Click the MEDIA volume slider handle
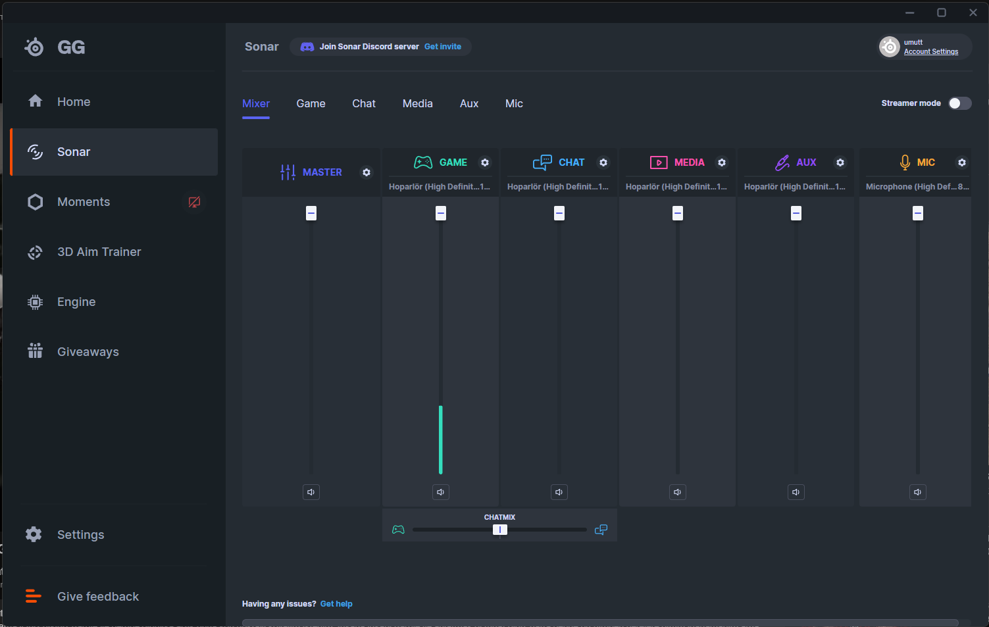Viewport: 989px width, 627px height. coord(678,213)
